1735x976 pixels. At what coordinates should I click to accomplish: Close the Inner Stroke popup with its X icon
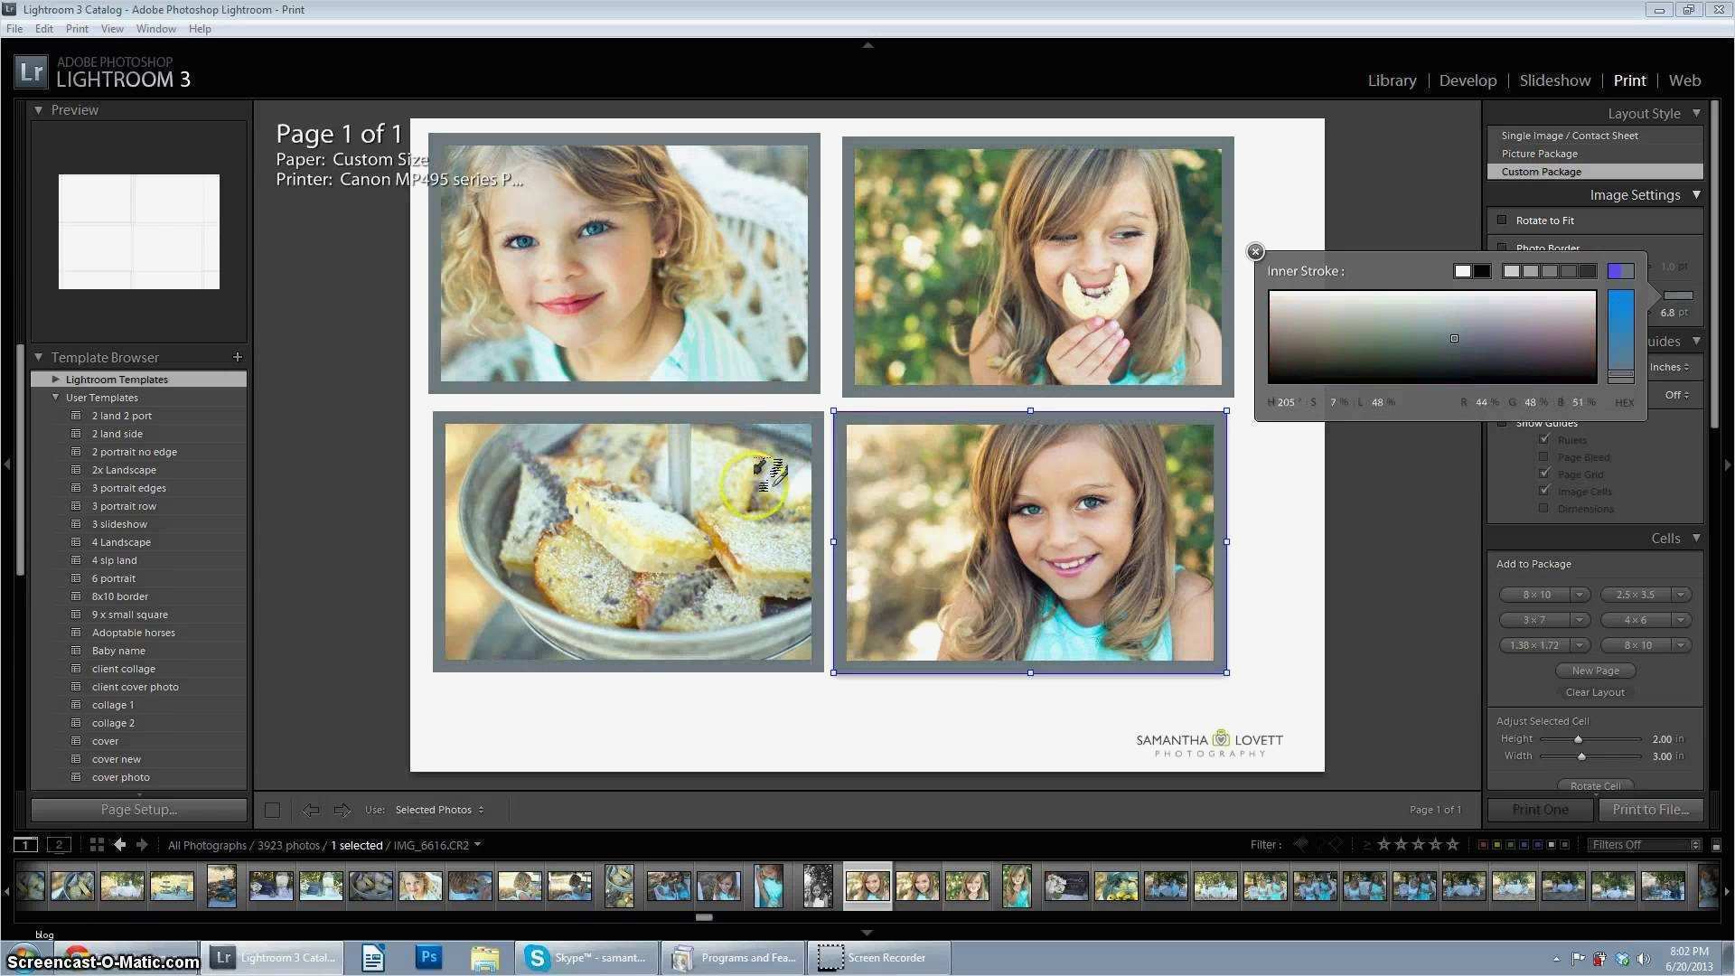[x=1255, y=252]
